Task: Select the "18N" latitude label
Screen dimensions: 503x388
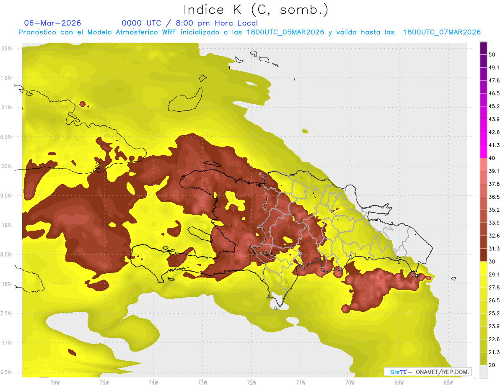Action: pos(6,284)
